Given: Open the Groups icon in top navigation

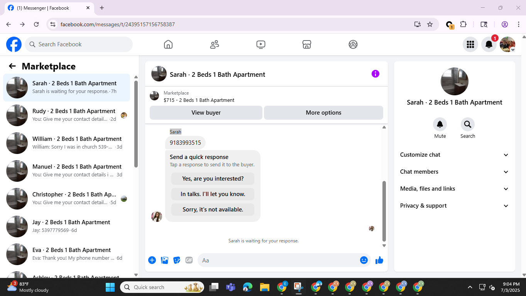Looking at the screenshot, I should pyautogui.click(x=353, y=44).
